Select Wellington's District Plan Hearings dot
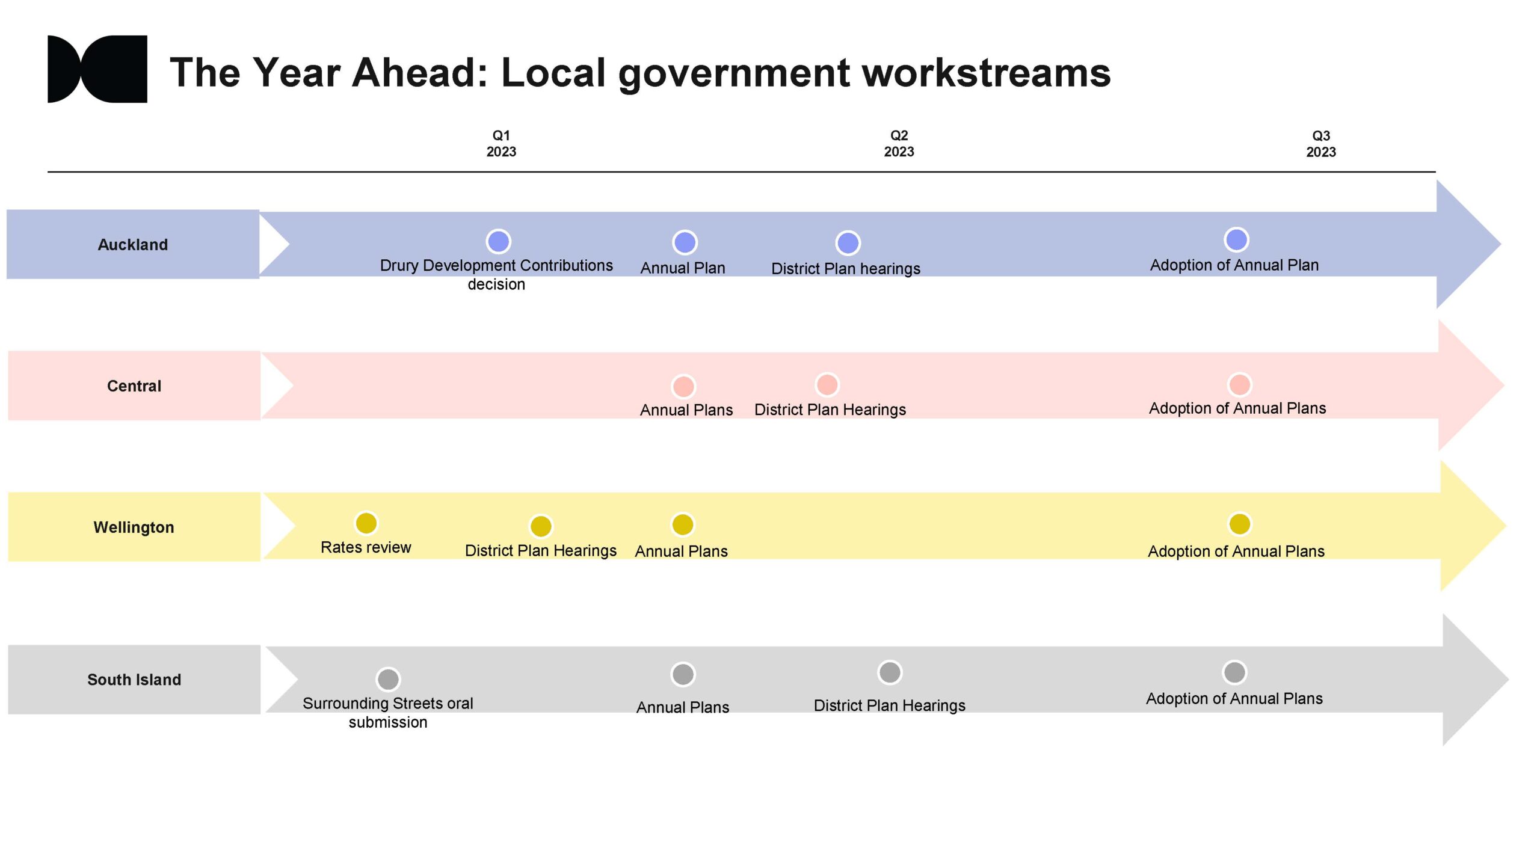 (x=540, y=526)
